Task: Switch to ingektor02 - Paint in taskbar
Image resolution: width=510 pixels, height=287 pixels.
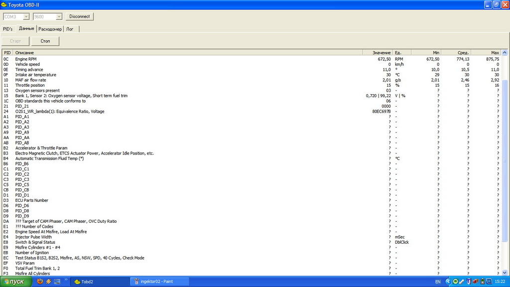Action: point(159,282)
